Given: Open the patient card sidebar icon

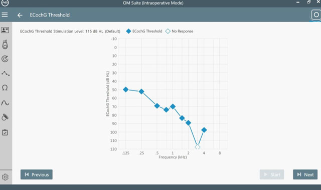Looking at the screenshot, I should coord(5,30).
